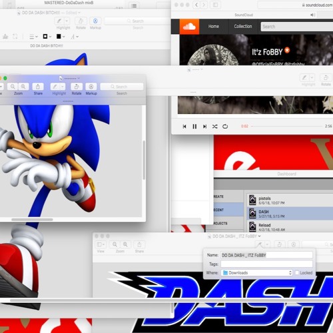This screenshot has width=333, height=333.
Task: Click Safari forward arrow button
Action: (x=204, y=5)
